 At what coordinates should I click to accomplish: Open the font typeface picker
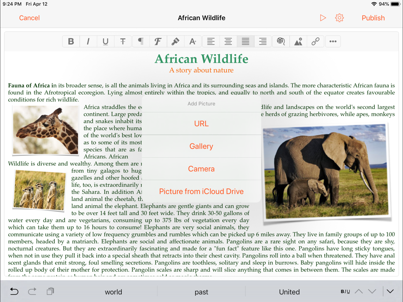158,41
